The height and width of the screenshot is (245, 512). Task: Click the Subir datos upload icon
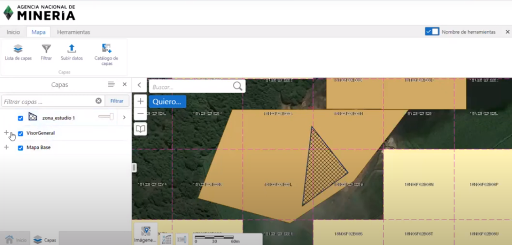tap(71, 48)
